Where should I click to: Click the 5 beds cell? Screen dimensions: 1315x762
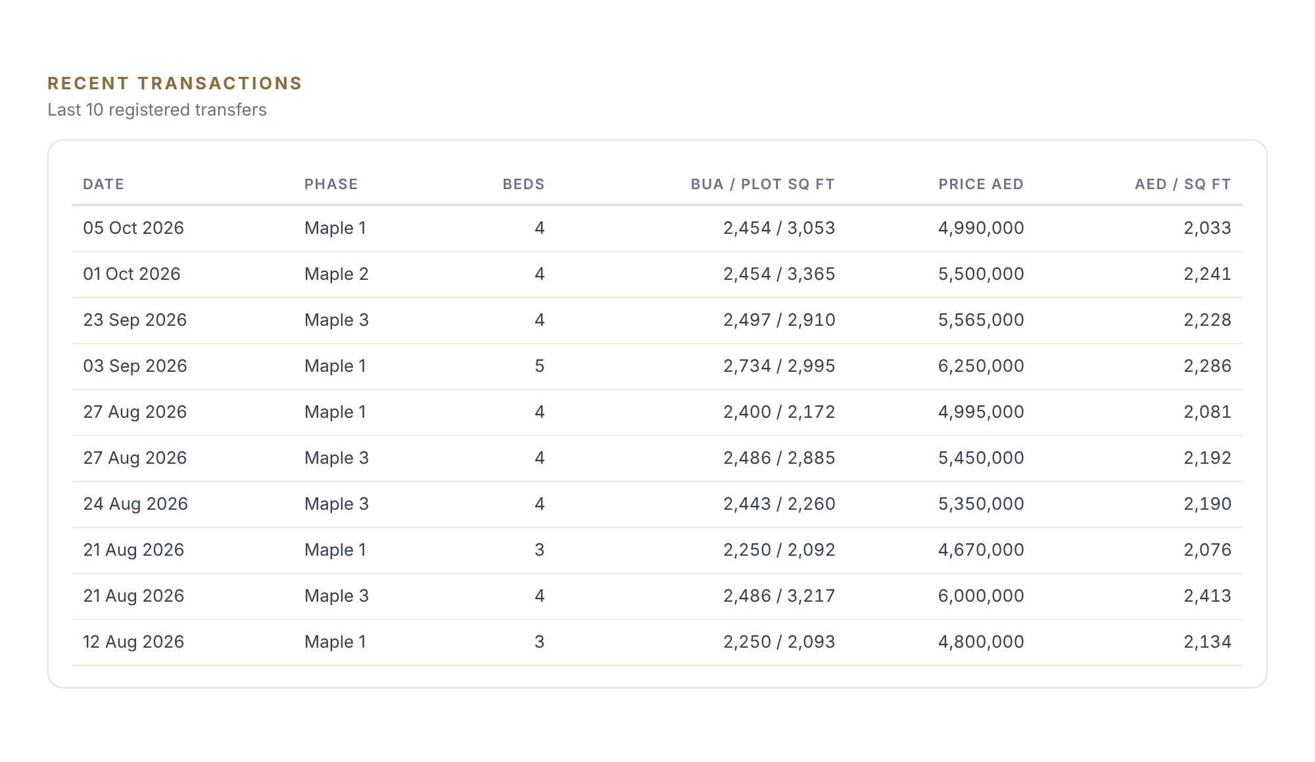click(540, 366)
